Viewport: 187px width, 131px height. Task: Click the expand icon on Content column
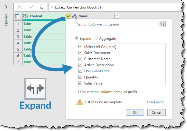(68, 16)
